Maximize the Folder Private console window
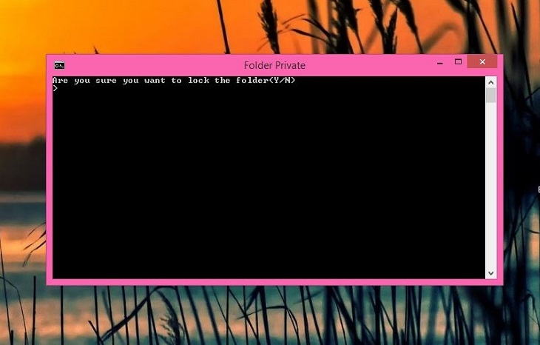540x345 pixels. tap(458, 62)
